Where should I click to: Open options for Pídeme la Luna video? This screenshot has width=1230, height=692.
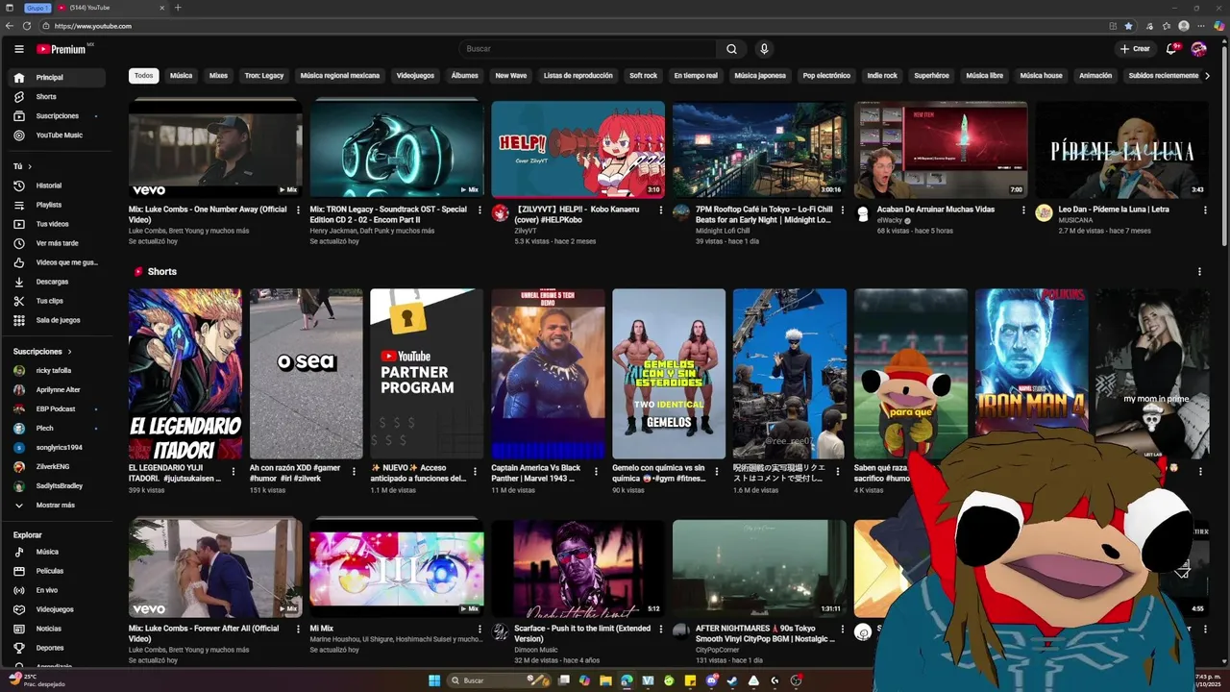(x=1204, y=210)
